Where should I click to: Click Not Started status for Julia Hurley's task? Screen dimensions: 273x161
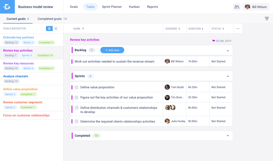click(x=218, y=121)
